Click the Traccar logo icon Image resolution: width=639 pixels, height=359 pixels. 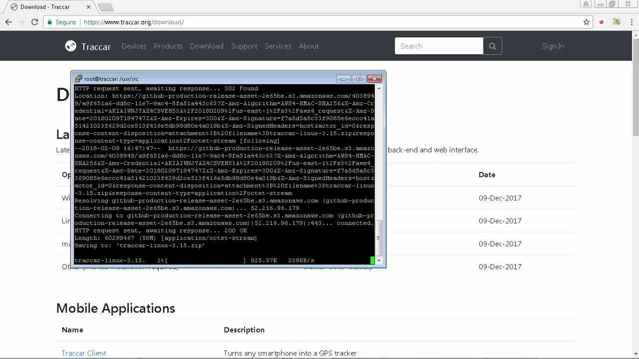[x=70, y=46]
